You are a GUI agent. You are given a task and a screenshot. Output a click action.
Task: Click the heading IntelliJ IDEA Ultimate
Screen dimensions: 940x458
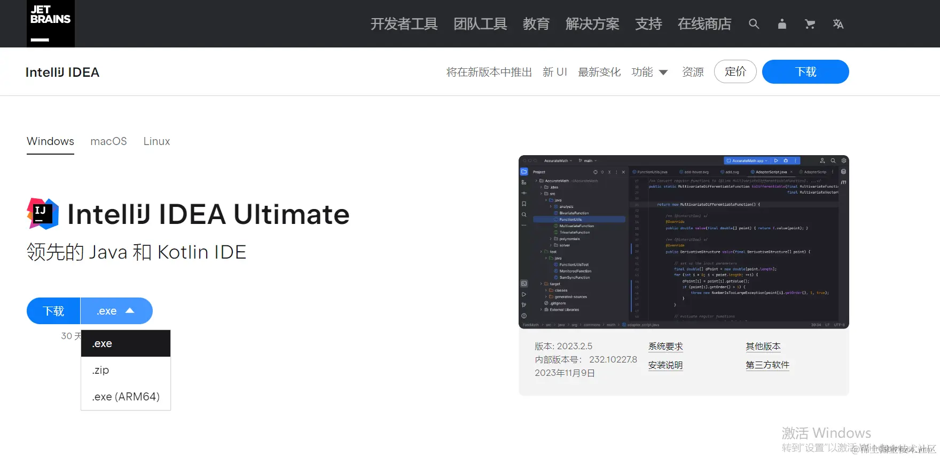point(208,214)
